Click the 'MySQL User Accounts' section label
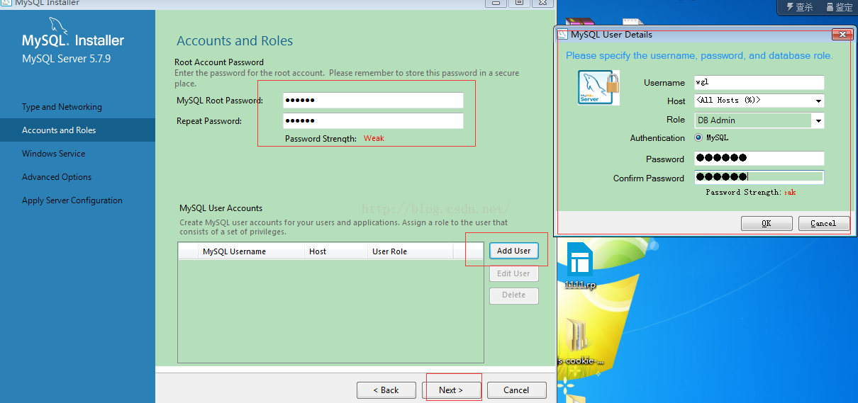858x403 pixels. click(x=221, y=208)
